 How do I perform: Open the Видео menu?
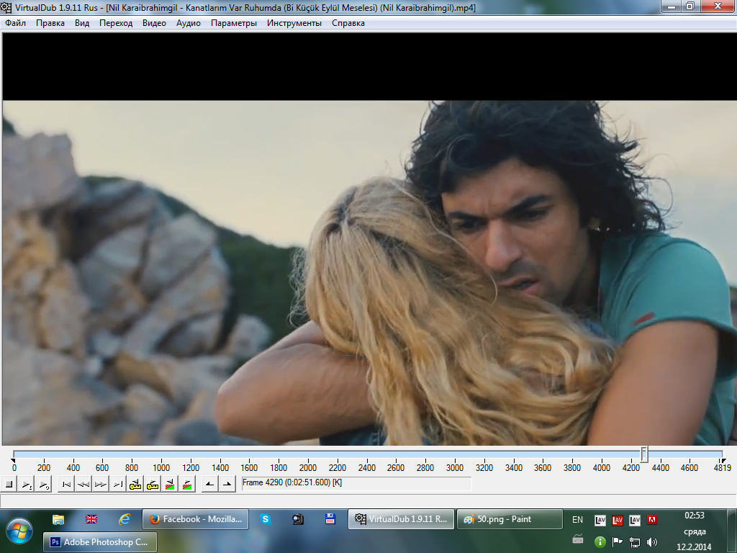pyautogui.click(x=154, y=23)
